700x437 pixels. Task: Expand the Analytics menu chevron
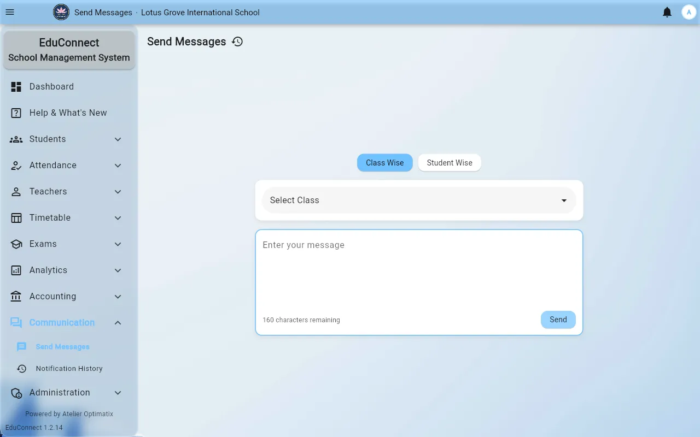coord(118,270)
